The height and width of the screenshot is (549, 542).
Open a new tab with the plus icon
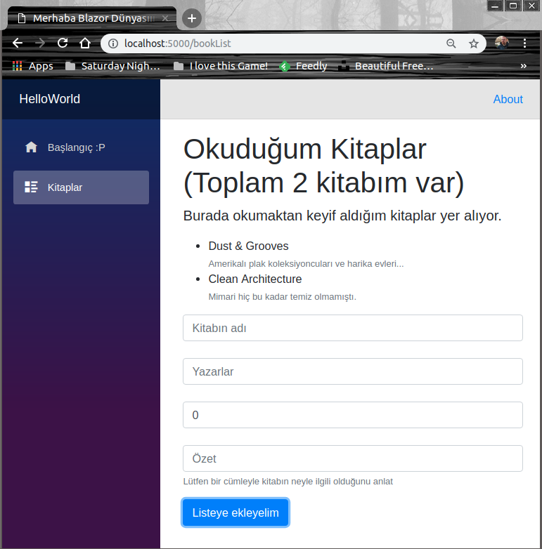tap(191, 18)
